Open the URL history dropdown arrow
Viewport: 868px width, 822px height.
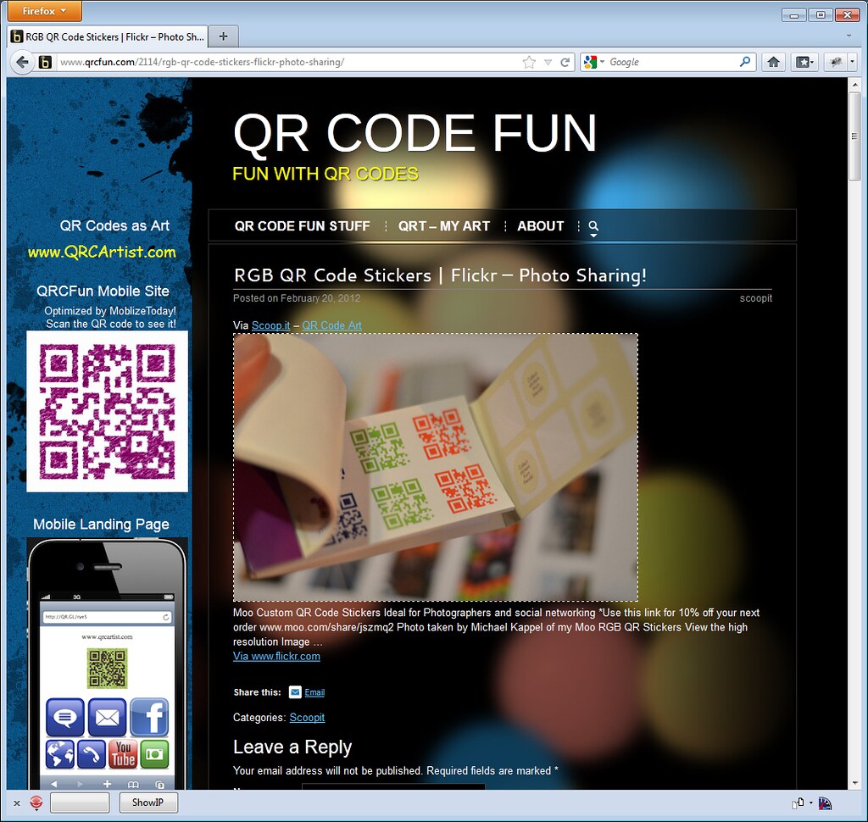point(548,63)
